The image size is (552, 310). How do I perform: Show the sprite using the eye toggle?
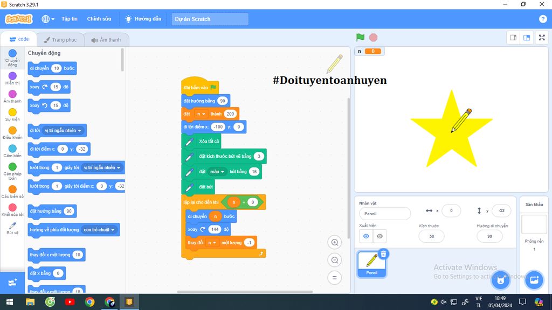click(x=367, y=236)
